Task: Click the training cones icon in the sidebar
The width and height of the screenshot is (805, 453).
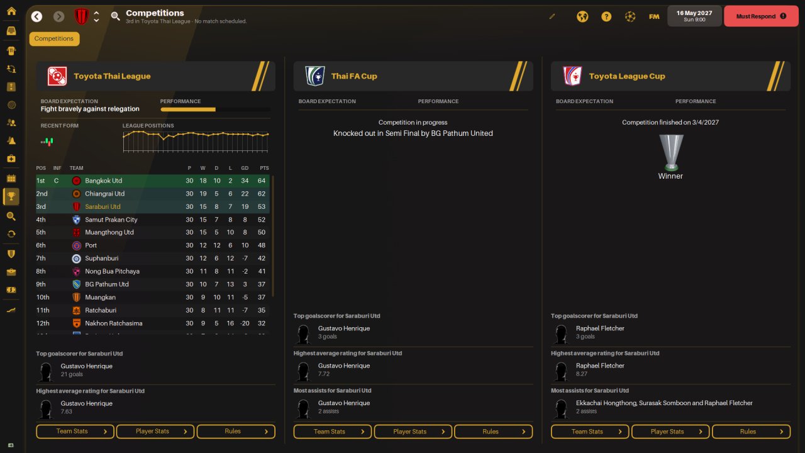Action: (x=11, y=140)
